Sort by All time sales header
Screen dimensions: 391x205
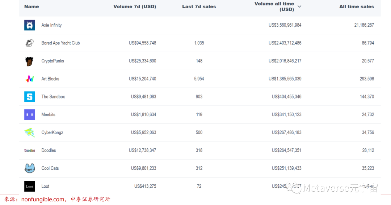pos(357,6)
